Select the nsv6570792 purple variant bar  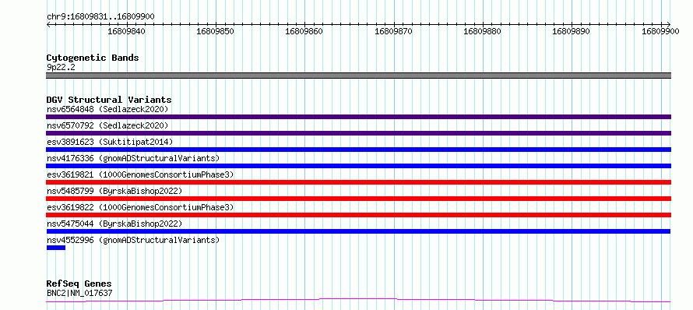tap(358, 133)
